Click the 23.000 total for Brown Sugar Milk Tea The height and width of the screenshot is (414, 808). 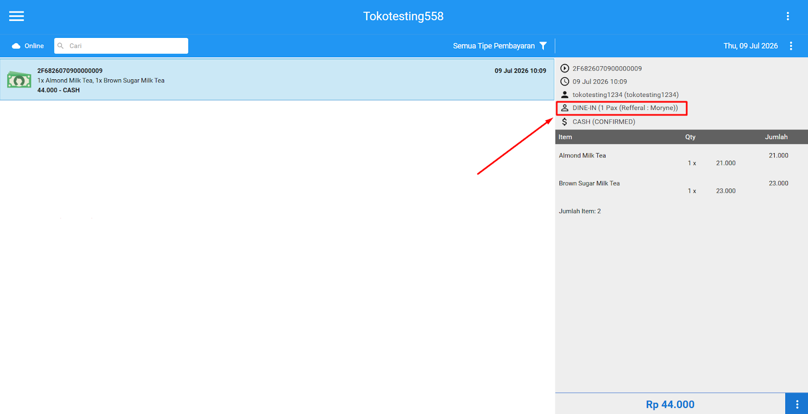point(778,183)
